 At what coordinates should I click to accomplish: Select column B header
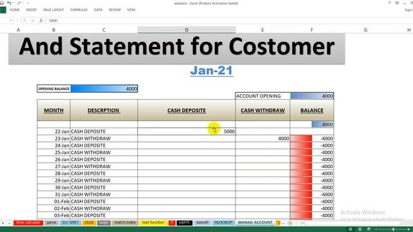(x=54, y=30)
